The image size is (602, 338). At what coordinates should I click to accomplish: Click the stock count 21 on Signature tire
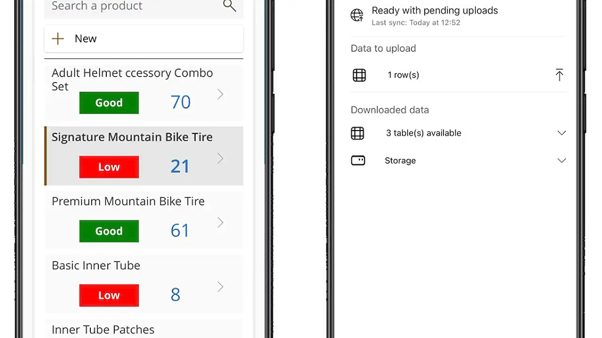180,166
